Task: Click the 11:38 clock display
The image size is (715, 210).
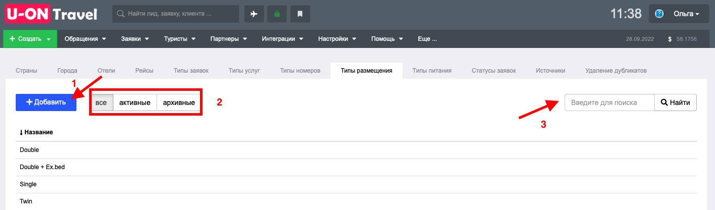Action: coord(626,14)
